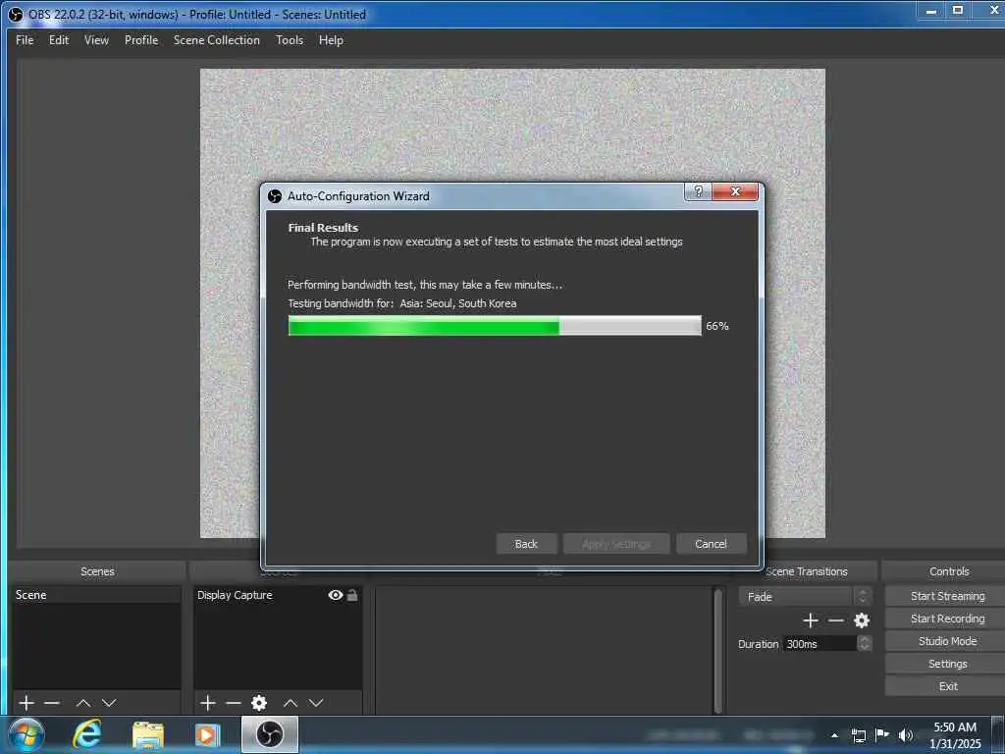Viewport: 1005px width, 754px height.
Task: Click Start Recording button
Action: coord(947,619)
